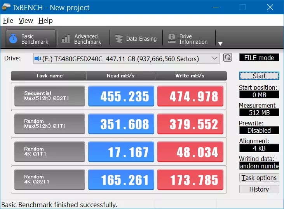
Task: Open the View menu
Action: click(x=26, y=21)
